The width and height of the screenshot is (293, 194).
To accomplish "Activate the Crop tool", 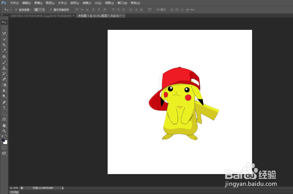I will [x=4, y=45].
